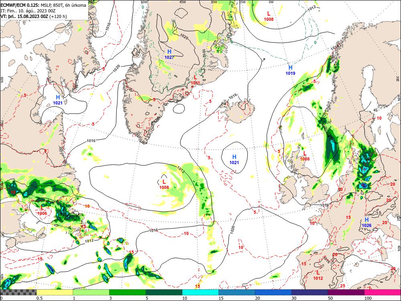Select the H 1019 high in the Norwegian Sea
The image size is (401, 301).
[x=290, y=70]
